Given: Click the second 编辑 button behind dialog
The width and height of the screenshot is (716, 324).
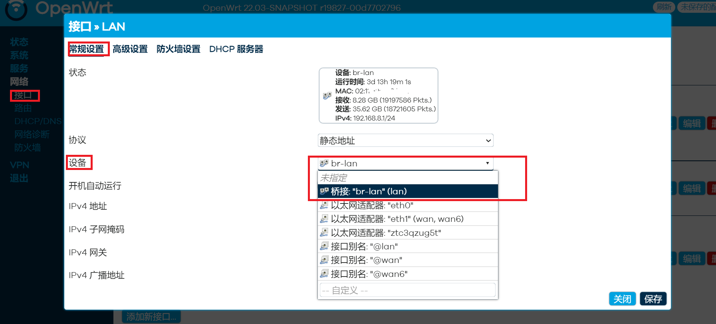Looking at the screenshot, I should [x=692, y=188].
